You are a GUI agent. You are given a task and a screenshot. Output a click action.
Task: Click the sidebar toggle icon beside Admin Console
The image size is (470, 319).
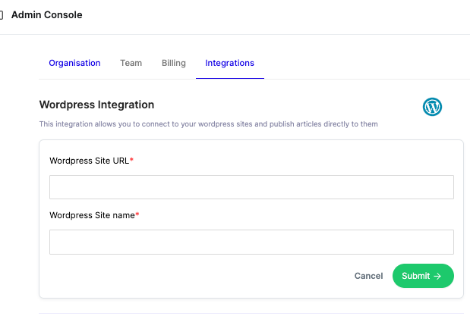(x=2, y=14)
